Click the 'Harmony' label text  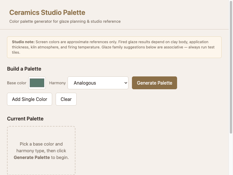[57, 83]
